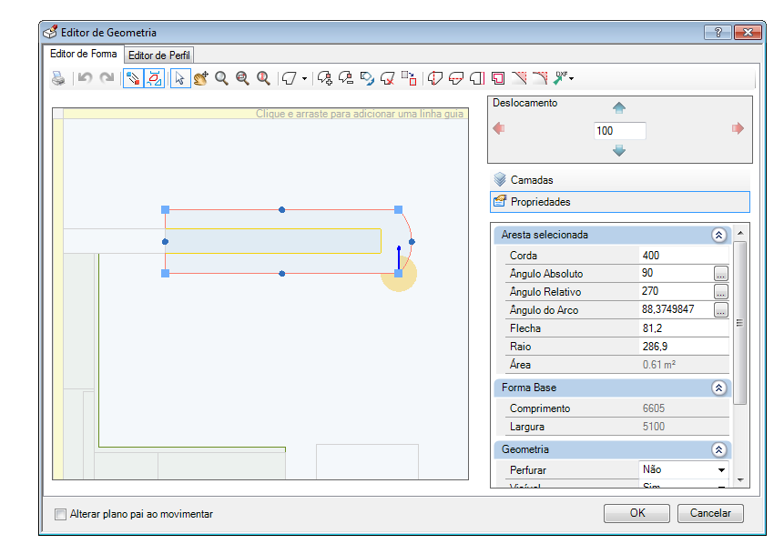The image size is (784, 544).
Task: Click the red offset contour tool
Action: click(498, 78)
